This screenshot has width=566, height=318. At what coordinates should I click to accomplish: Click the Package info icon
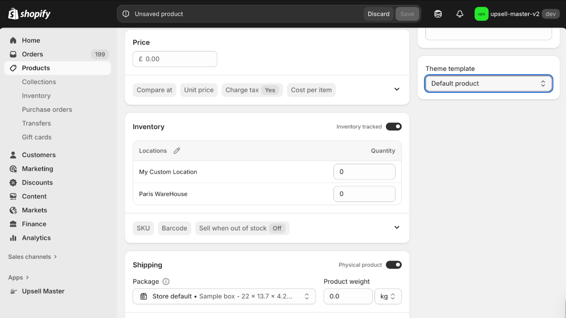point(166,281)
